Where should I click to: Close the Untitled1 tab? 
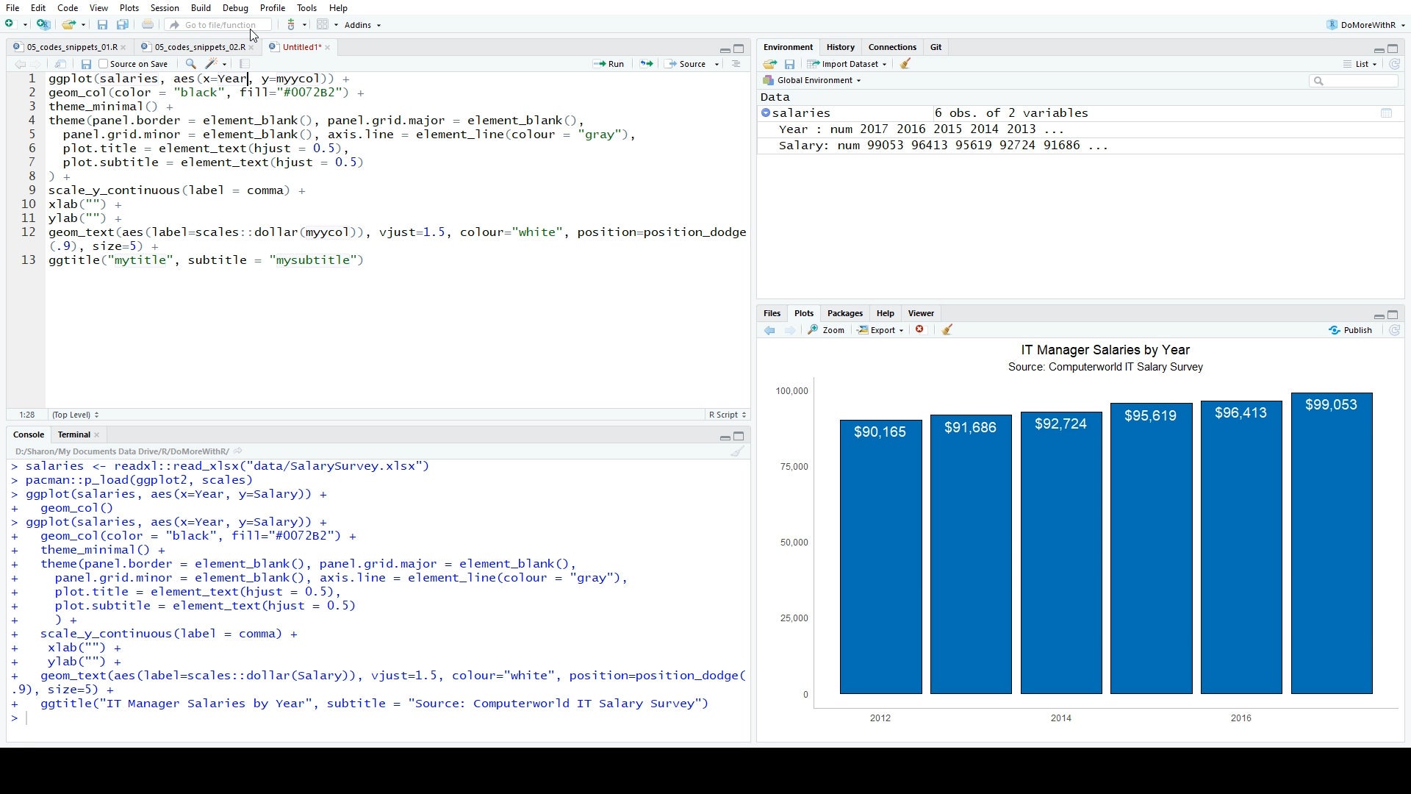click(x=327, y=47)
